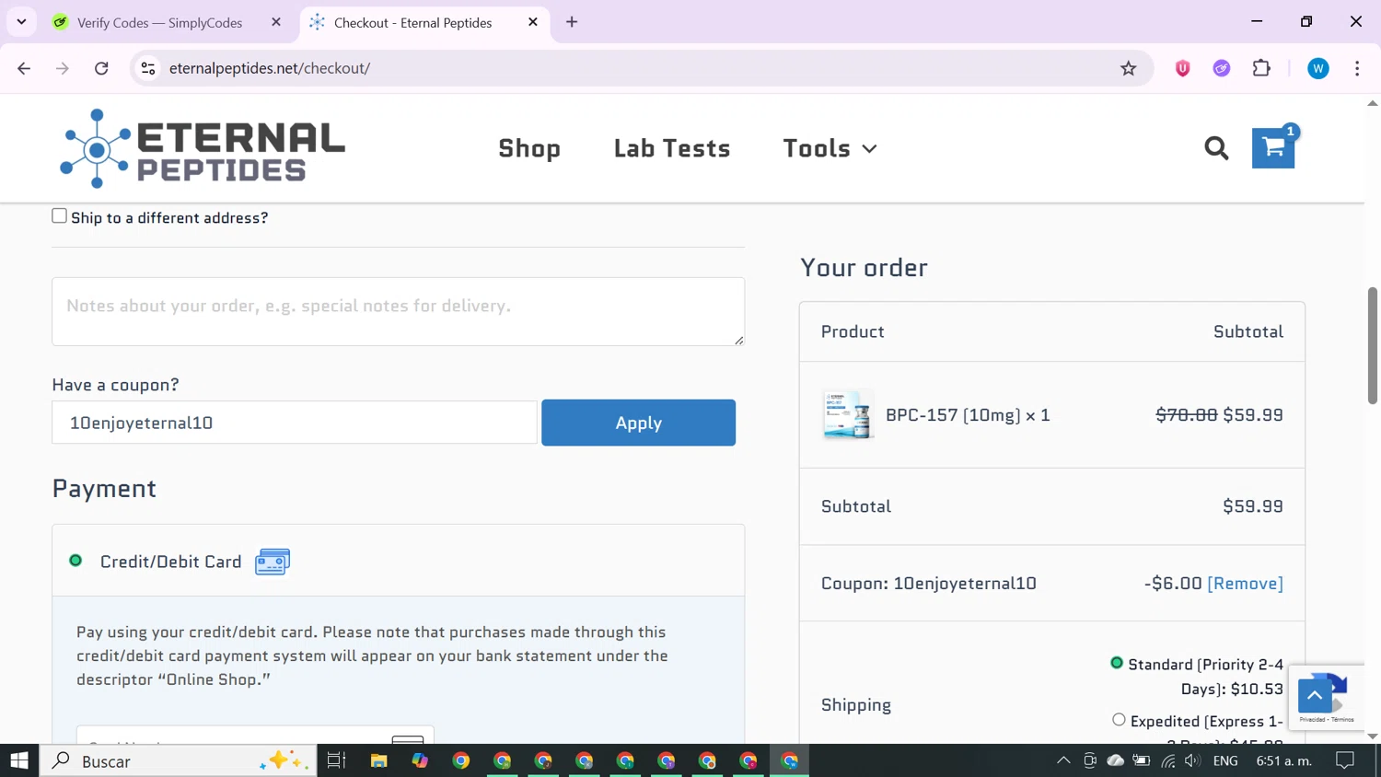Open Windows Start menu
Viewport: 1381px width, 777px height.
pos(19,760)
